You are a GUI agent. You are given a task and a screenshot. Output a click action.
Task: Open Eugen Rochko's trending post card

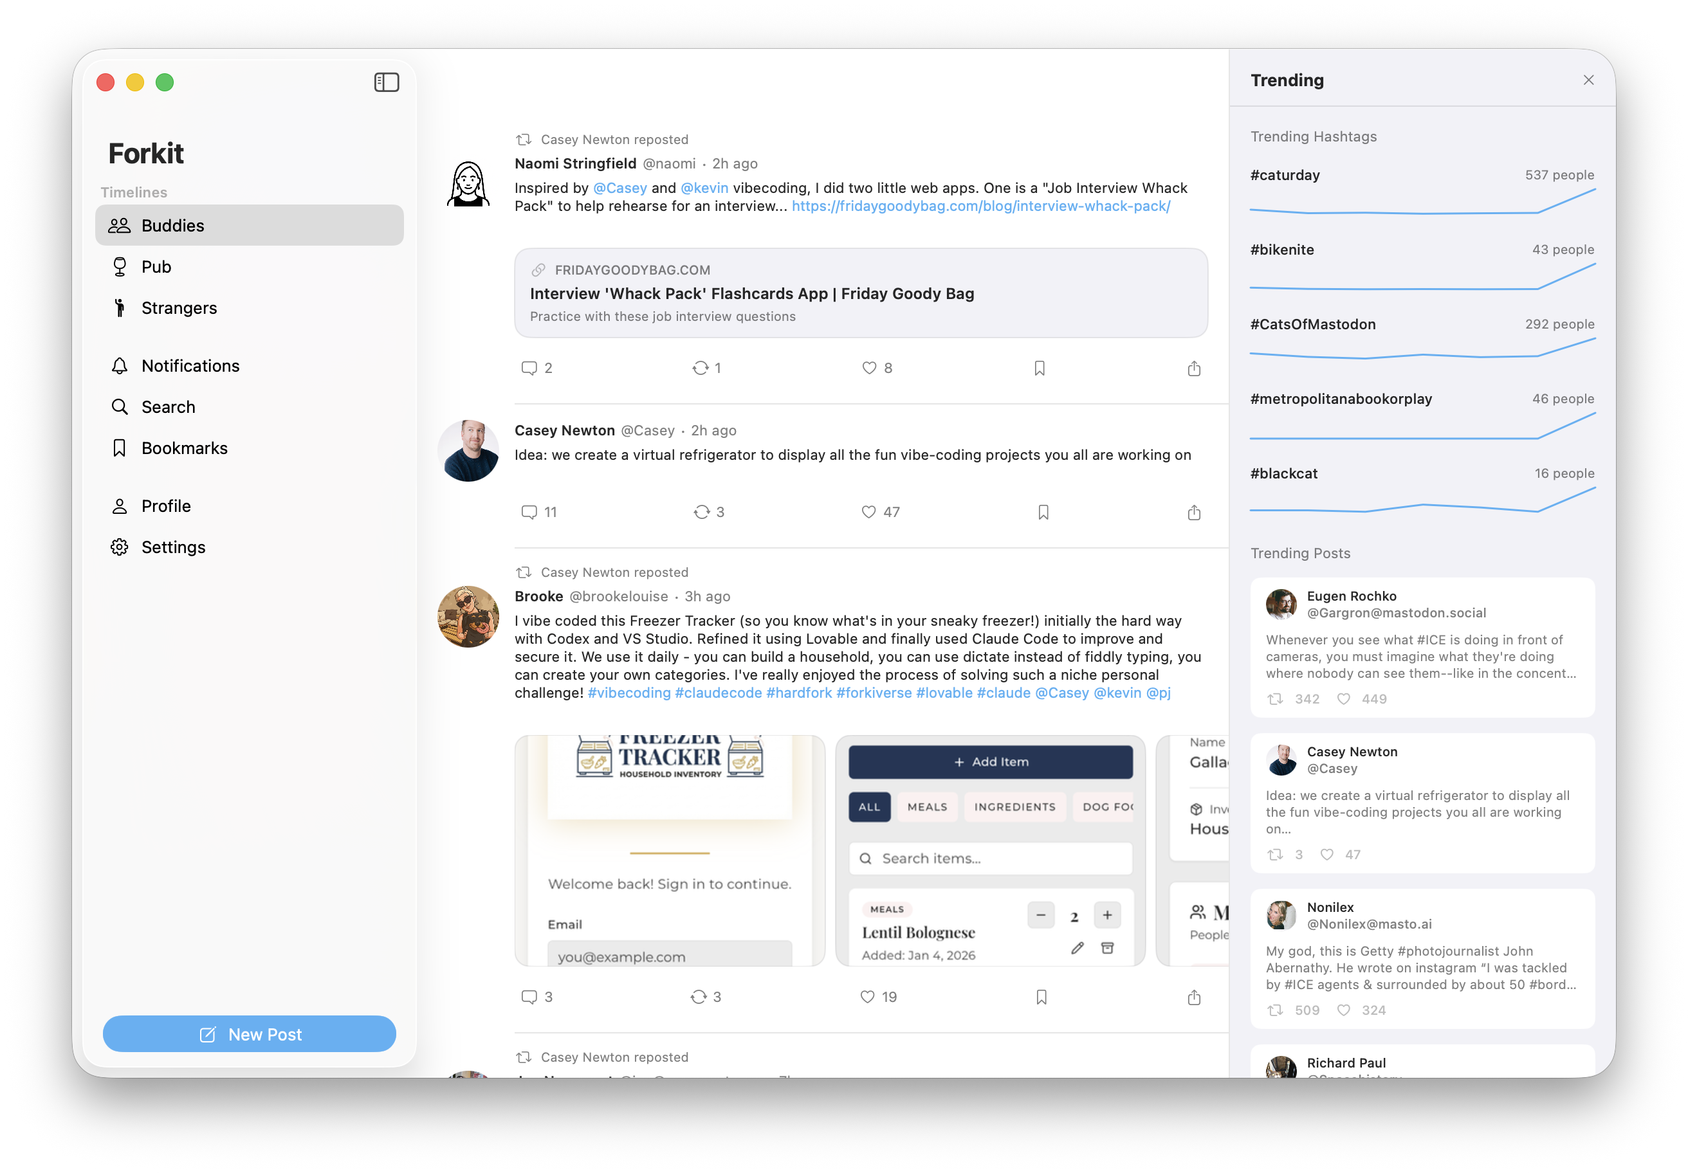(x=1421, y=648)
